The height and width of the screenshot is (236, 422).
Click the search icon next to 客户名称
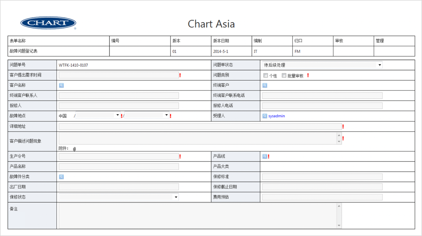coord(61,85)
